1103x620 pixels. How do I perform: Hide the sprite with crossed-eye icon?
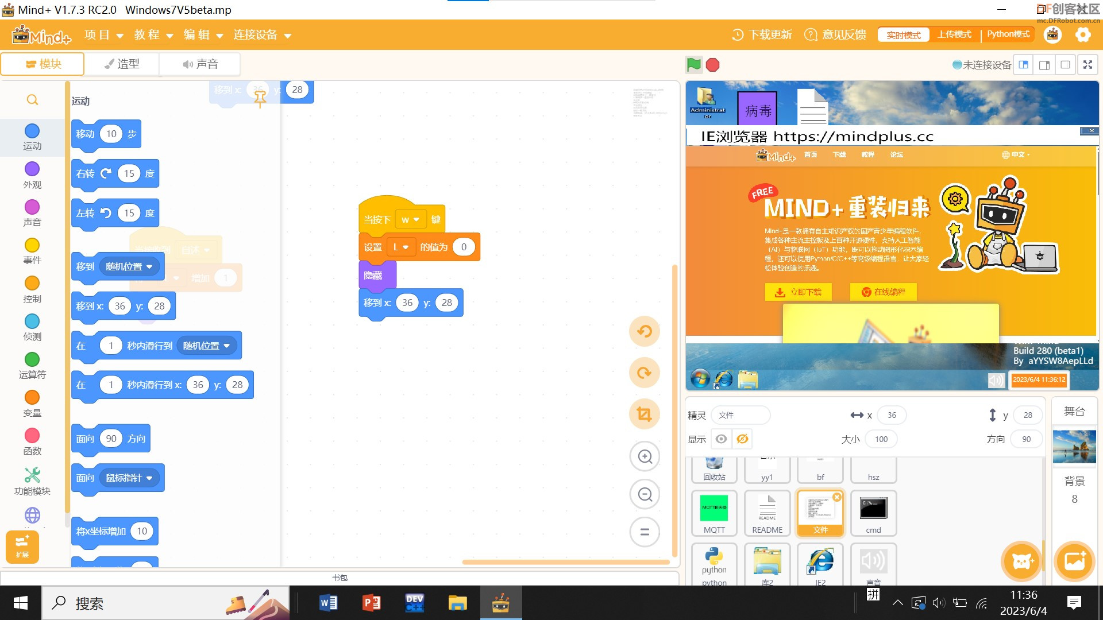tap(742, 439)
